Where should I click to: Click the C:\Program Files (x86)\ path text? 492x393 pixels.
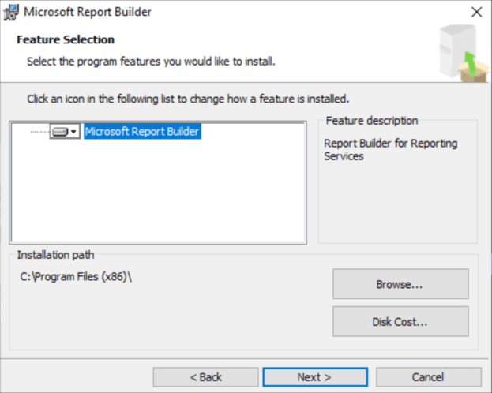(73, 277)
